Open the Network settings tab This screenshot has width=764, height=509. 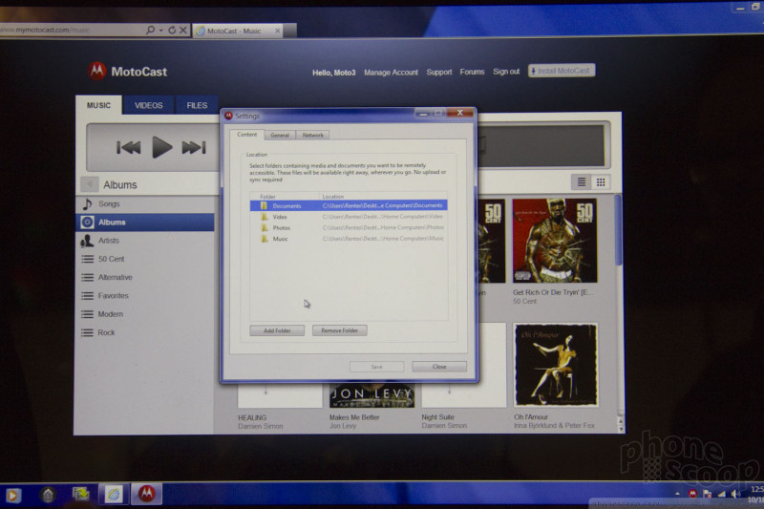(x=313, y=135)
